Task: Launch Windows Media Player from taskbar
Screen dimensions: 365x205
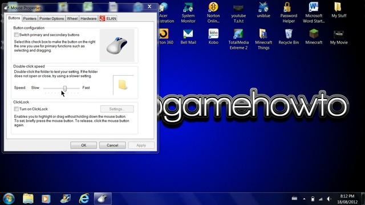Action: 46,199
